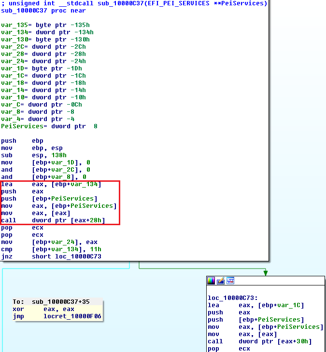Image resolution: width=326 pixels, height=352 pixels.
Task: Click the group nodes icon in loc_10000C73 header
Action: [230, 281]
